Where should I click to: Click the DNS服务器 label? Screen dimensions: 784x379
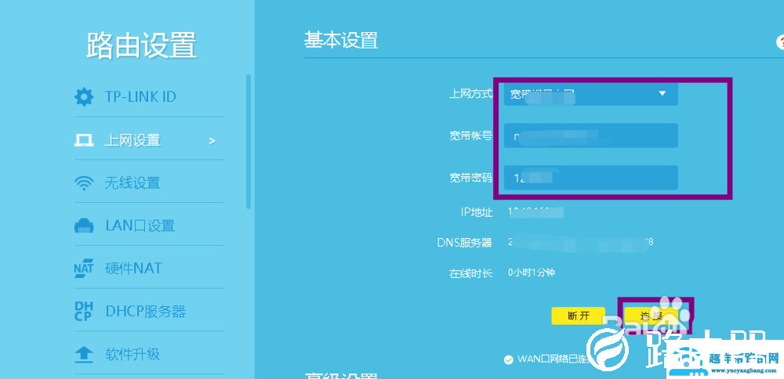coord(464,243)
